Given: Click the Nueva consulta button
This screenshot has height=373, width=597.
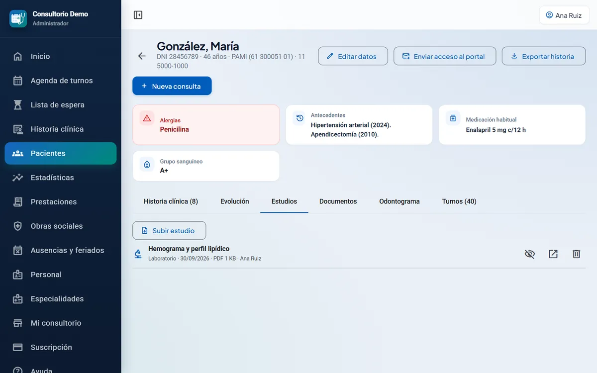Looking at the screenshot, I should click(172, 86).
